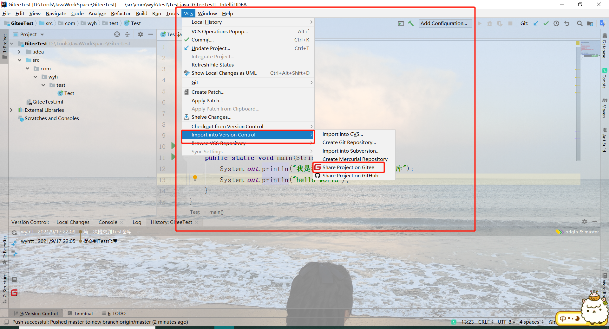Click the locate target icon in Project panel
Image resolution: width=609 pixels, height=329 pixels.
117,34
